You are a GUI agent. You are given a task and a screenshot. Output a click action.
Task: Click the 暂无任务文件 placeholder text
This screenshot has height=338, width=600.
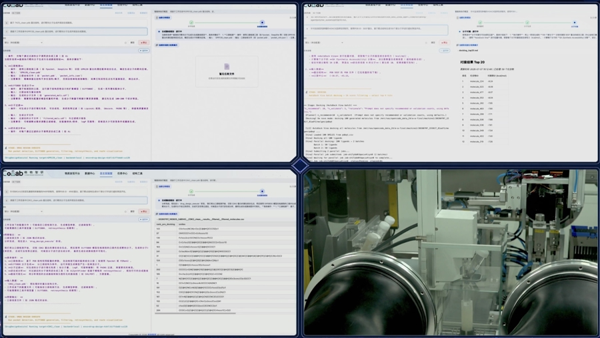(227, 74)
